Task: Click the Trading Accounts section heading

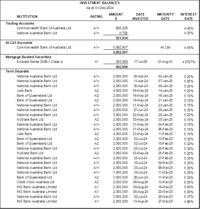Action: (x=20, y=23)
